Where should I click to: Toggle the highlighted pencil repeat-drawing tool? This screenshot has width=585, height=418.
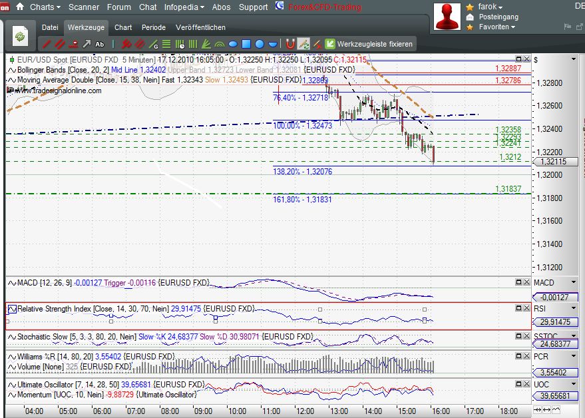pos(303,44)
